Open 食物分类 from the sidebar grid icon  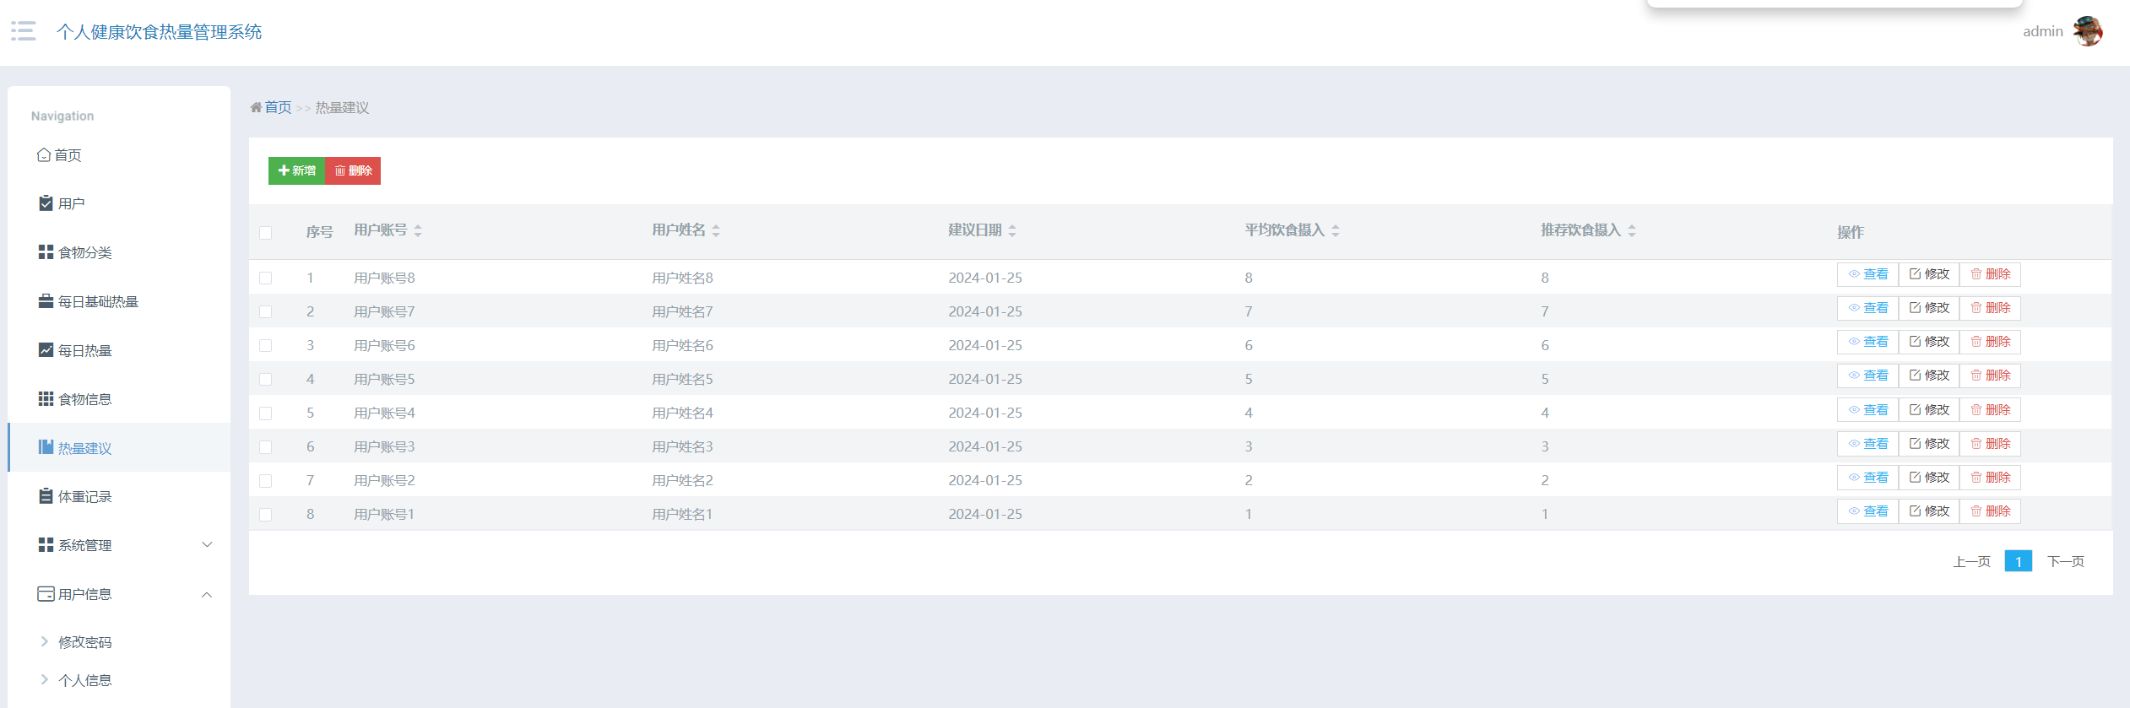tap(46, 252)
